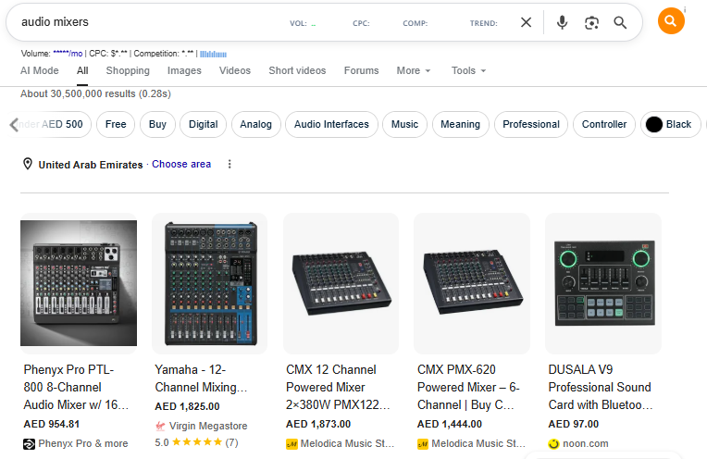Open the Shopping tab
Screen dimensions: 707x459
[x=128, y=70]
